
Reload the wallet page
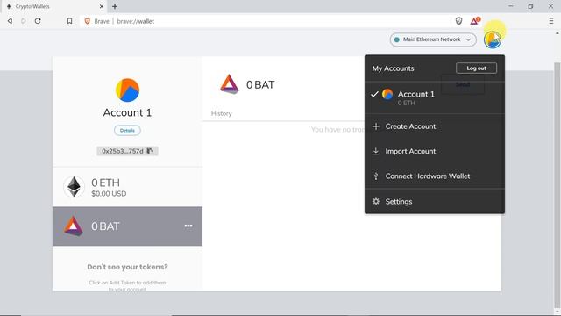click(38, 21)
